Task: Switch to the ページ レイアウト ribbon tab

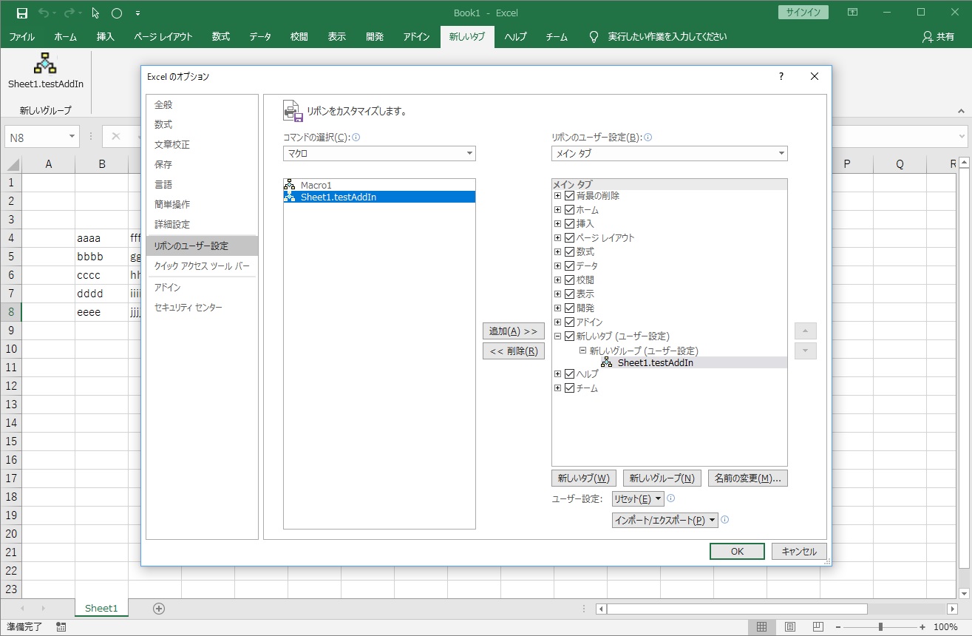Action: coord(163,36)
